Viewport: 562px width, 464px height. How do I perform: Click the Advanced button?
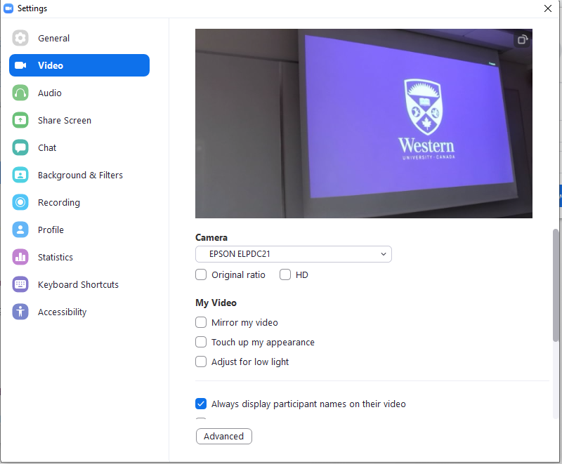coord(223,436)
